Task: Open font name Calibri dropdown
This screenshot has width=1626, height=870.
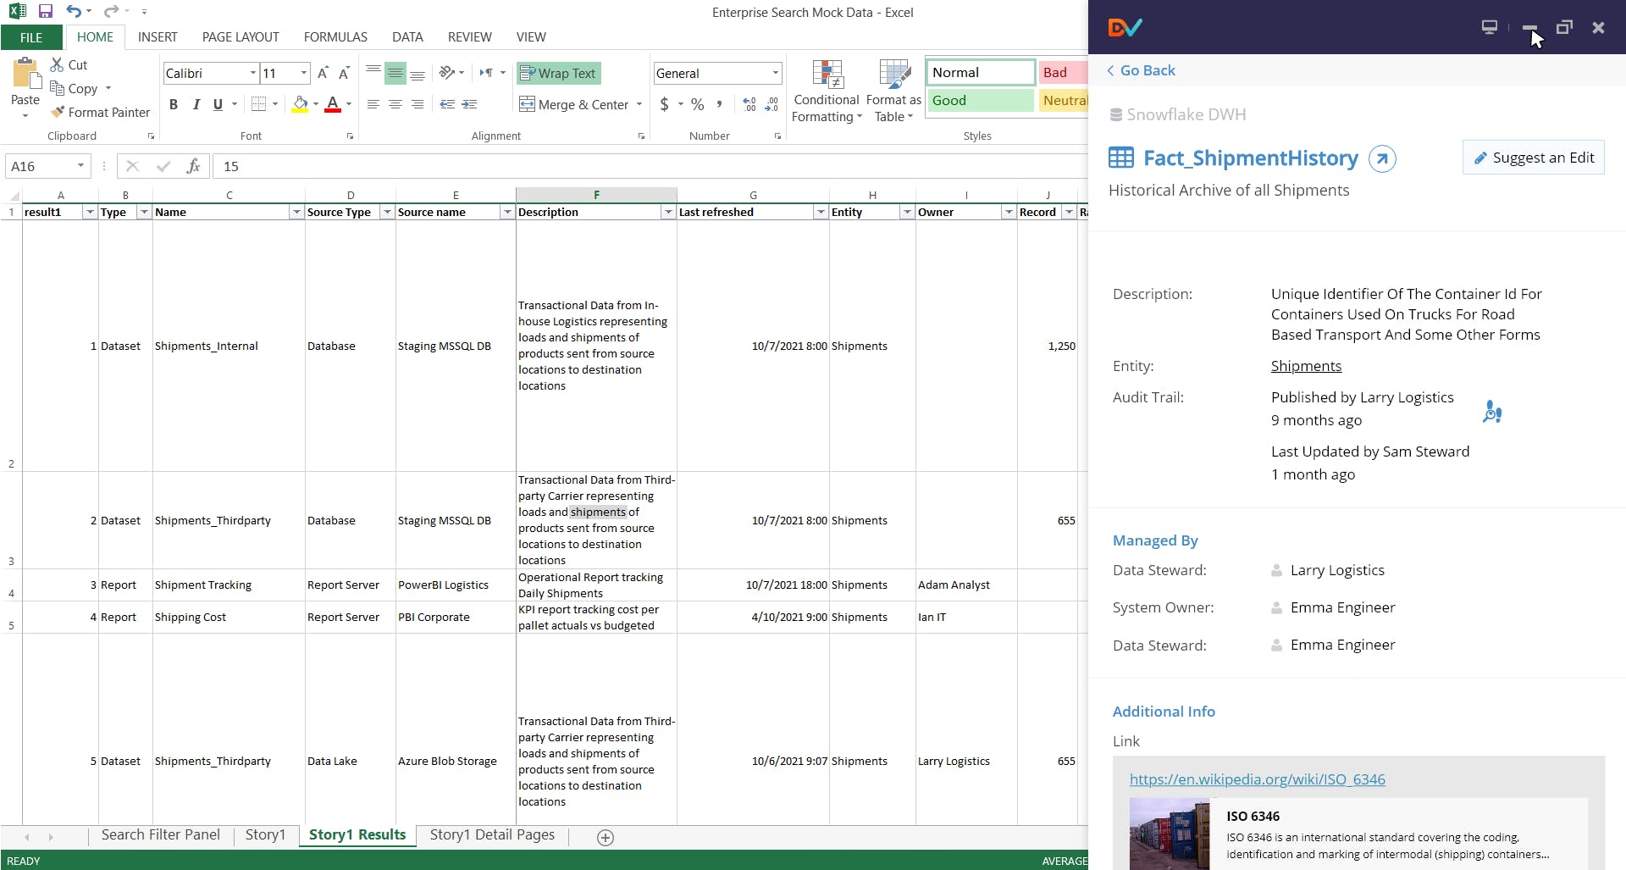Action: pyautogui.click(x=252, y=74)
